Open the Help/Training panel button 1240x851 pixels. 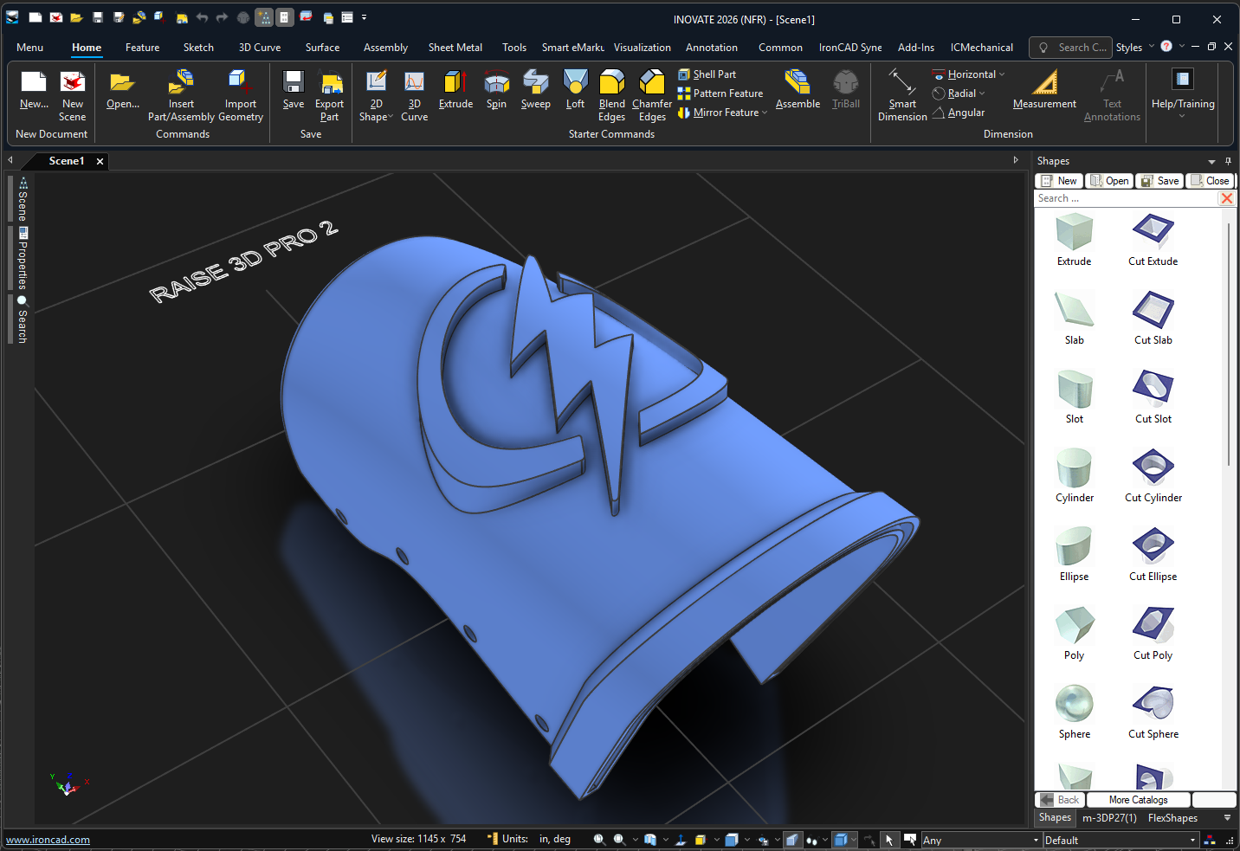(x=1183, y=93)
